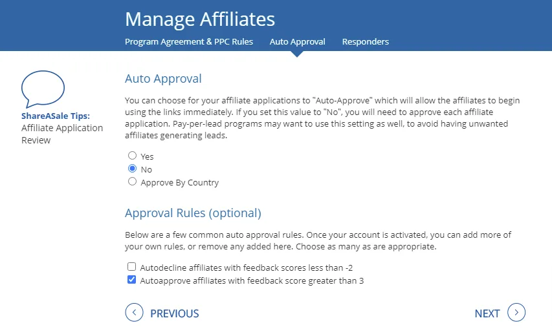Click the circled left arrow icon
Image resolution: width=552 pixels, height=336 pixels.
(134, 313)
